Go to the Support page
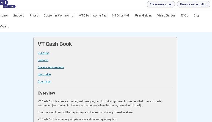Image resolution: width=212 pixels, height=122 pixels. 18,15
